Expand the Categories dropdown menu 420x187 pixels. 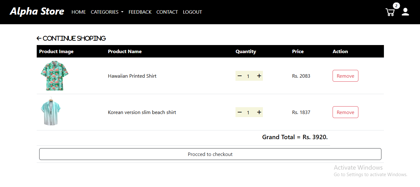107,12
